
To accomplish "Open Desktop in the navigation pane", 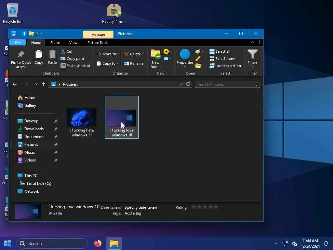I will coord(28,121).
